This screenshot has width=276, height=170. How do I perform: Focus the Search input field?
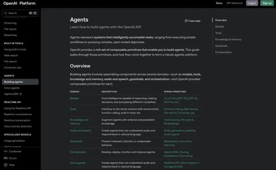pyautogui.click(x=20, y=13)
